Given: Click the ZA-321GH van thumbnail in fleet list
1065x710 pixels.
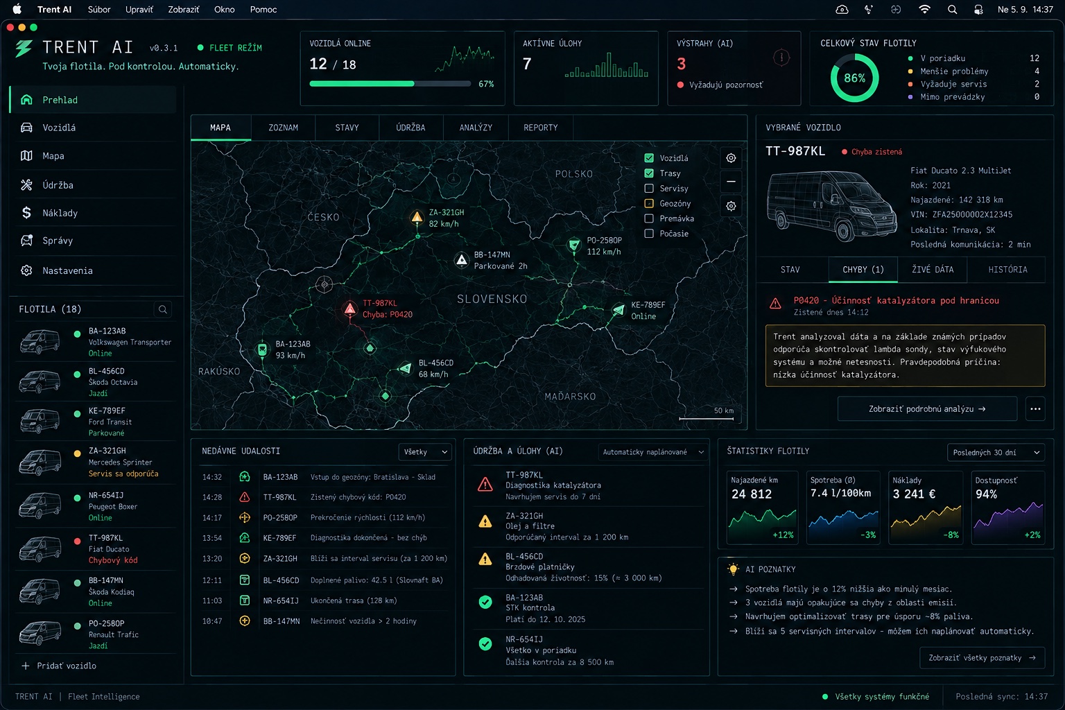Looking at the screenshot, I should 40,462.
